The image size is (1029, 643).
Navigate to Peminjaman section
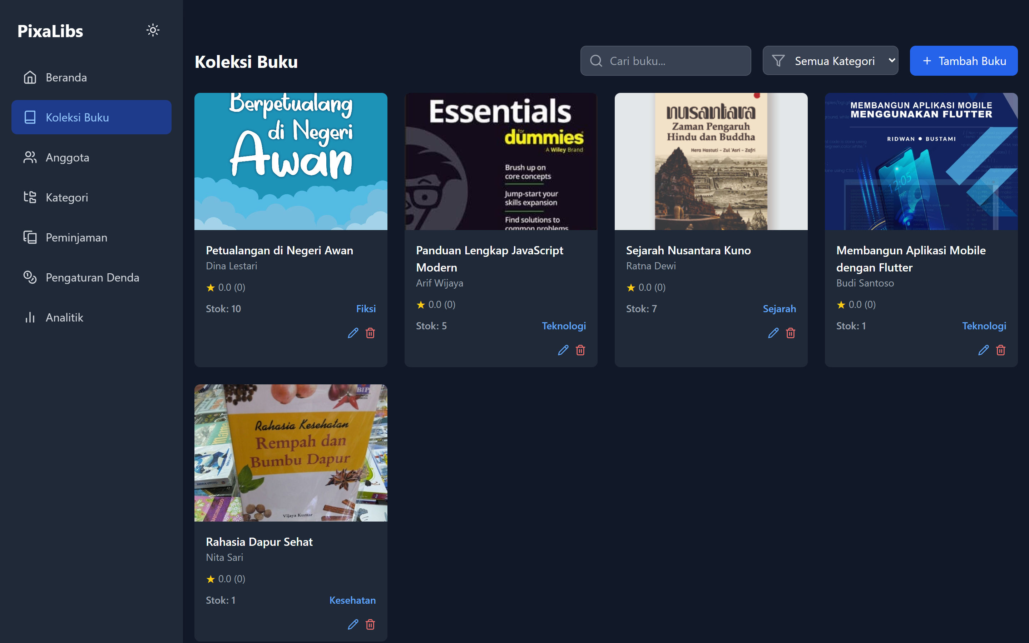click(x=91, y=237)
